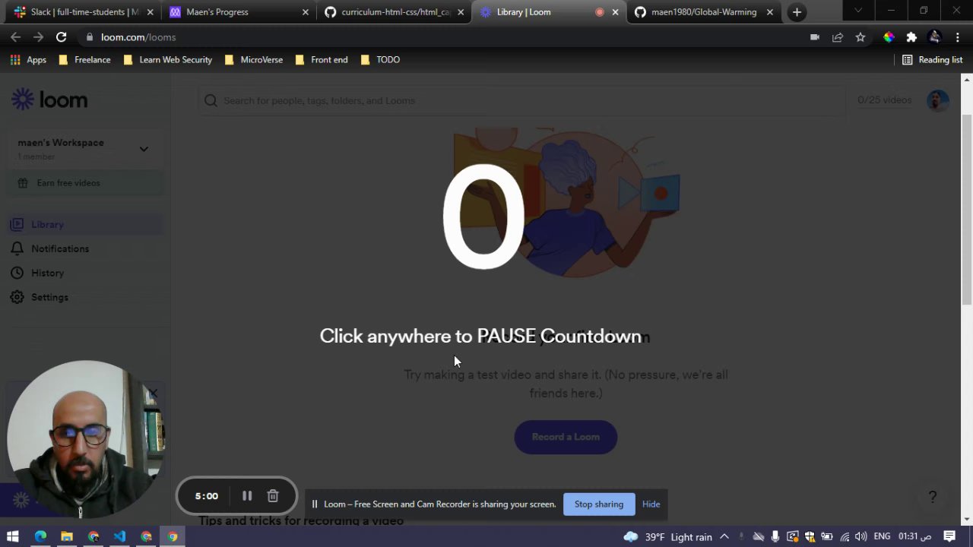The height and width of the screenshot is (547, 973).
Task: Open the MicroVerse bookmarks folder
Action: 254,60
